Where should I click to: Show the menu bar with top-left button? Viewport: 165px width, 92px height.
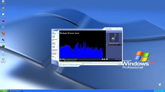click(53, 30)
